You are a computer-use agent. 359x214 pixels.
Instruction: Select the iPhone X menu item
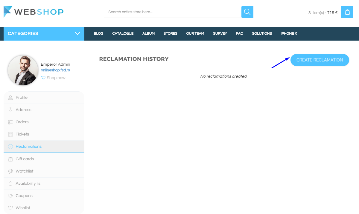(x=289, y=33)
